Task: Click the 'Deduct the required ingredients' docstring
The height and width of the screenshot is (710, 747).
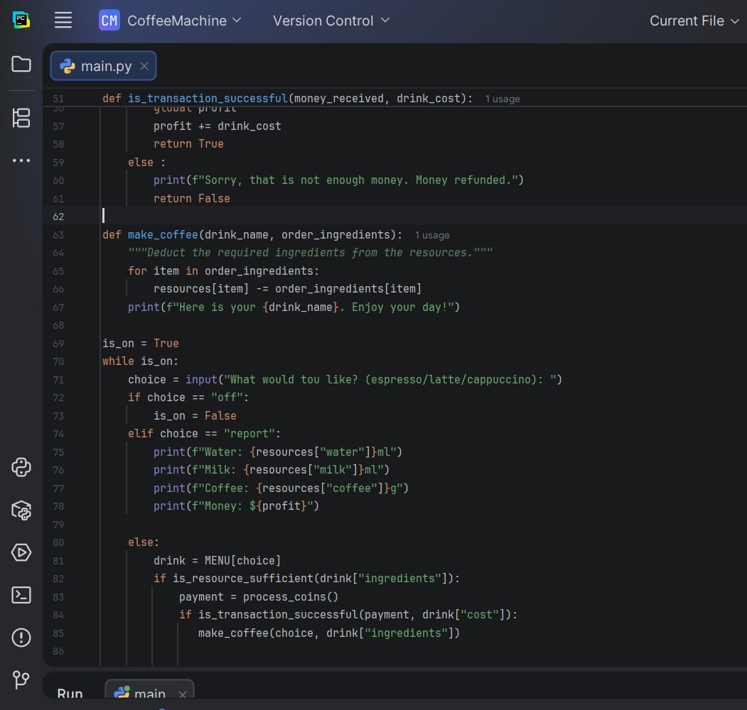Action: 310,253
